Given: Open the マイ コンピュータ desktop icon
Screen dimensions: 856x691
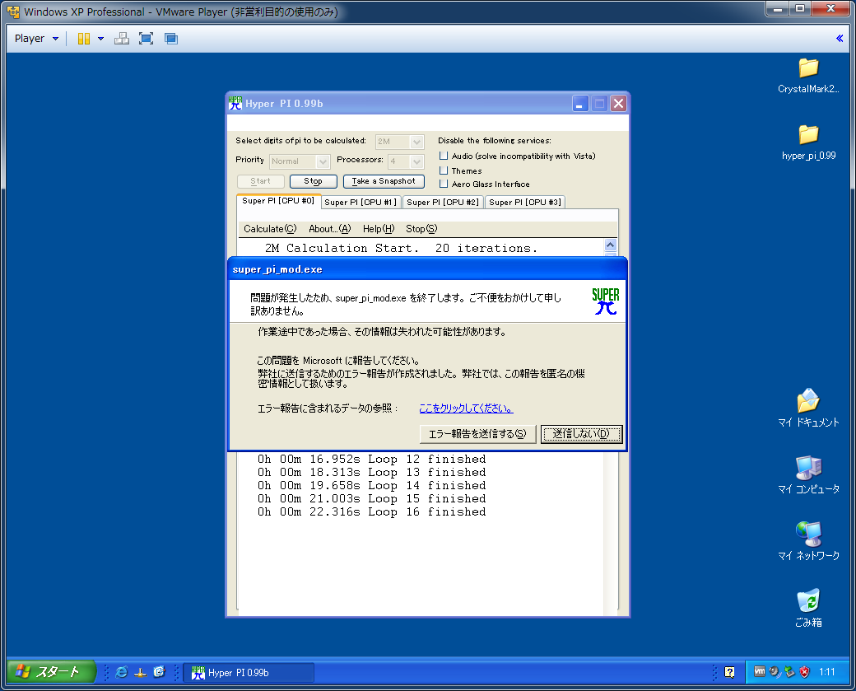Looking at the screenshot, I should [808, 475].
